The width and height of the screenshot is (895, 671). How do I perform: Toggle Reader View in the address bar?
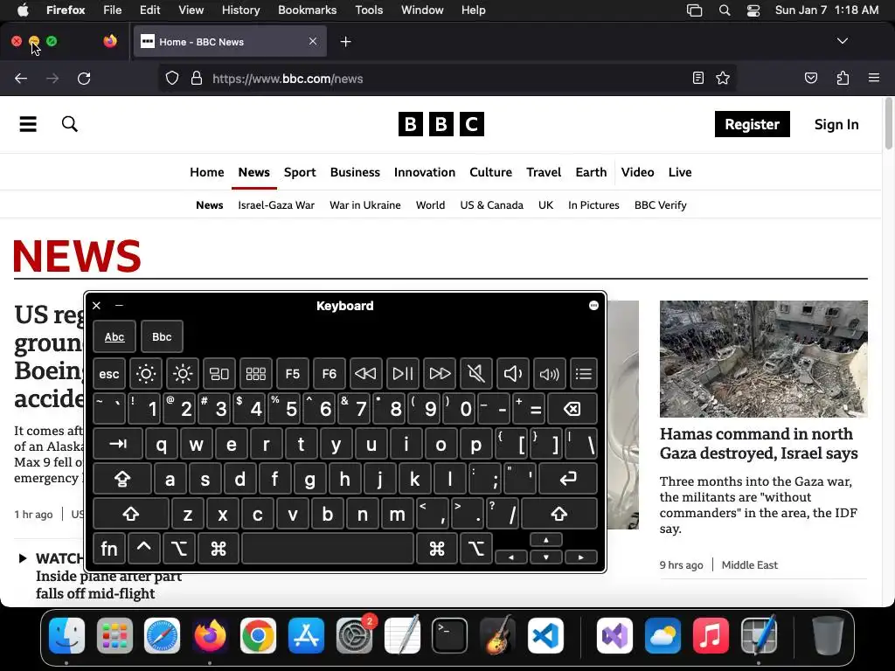click(x=697, y=78)
